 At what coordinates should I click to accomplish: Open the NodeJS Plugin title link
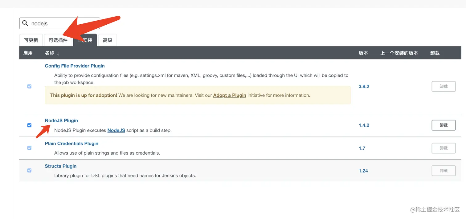(x=61, y=120)
